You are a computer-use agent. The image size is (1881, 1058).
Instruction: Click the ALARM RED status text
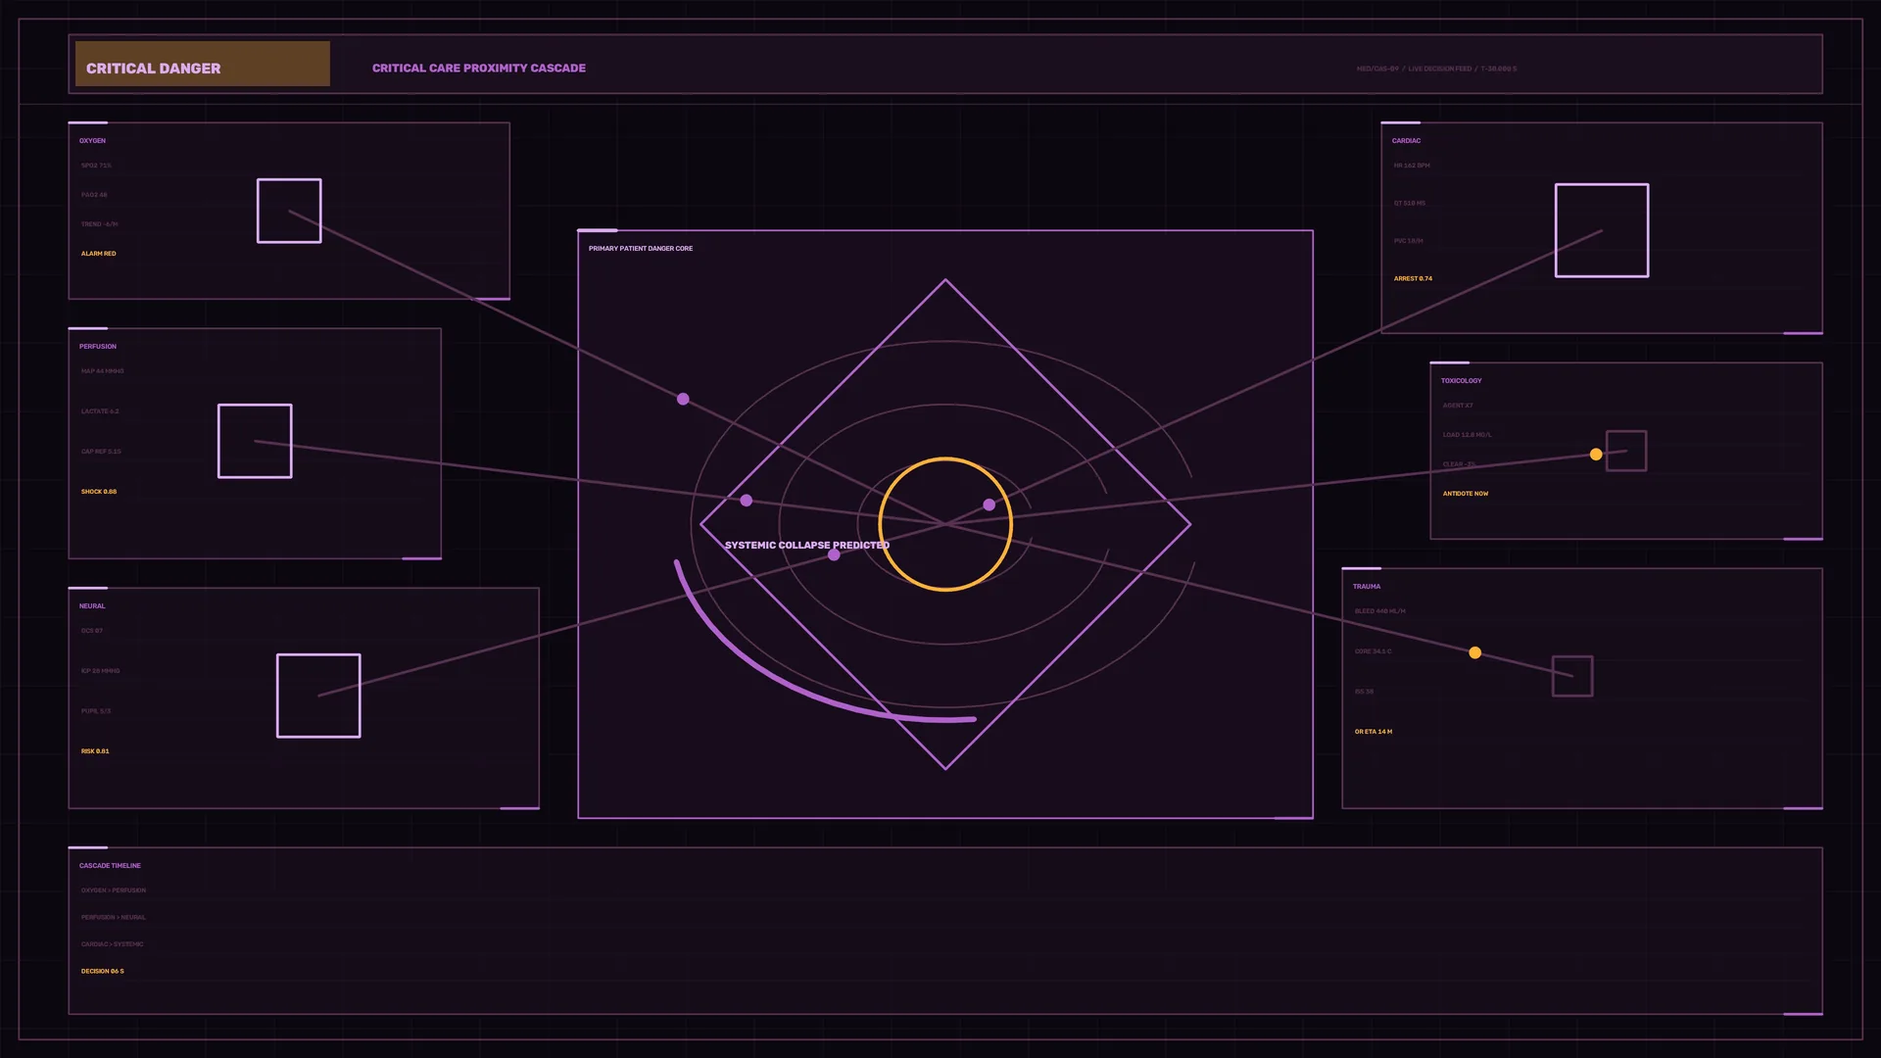tap(98, 254)
